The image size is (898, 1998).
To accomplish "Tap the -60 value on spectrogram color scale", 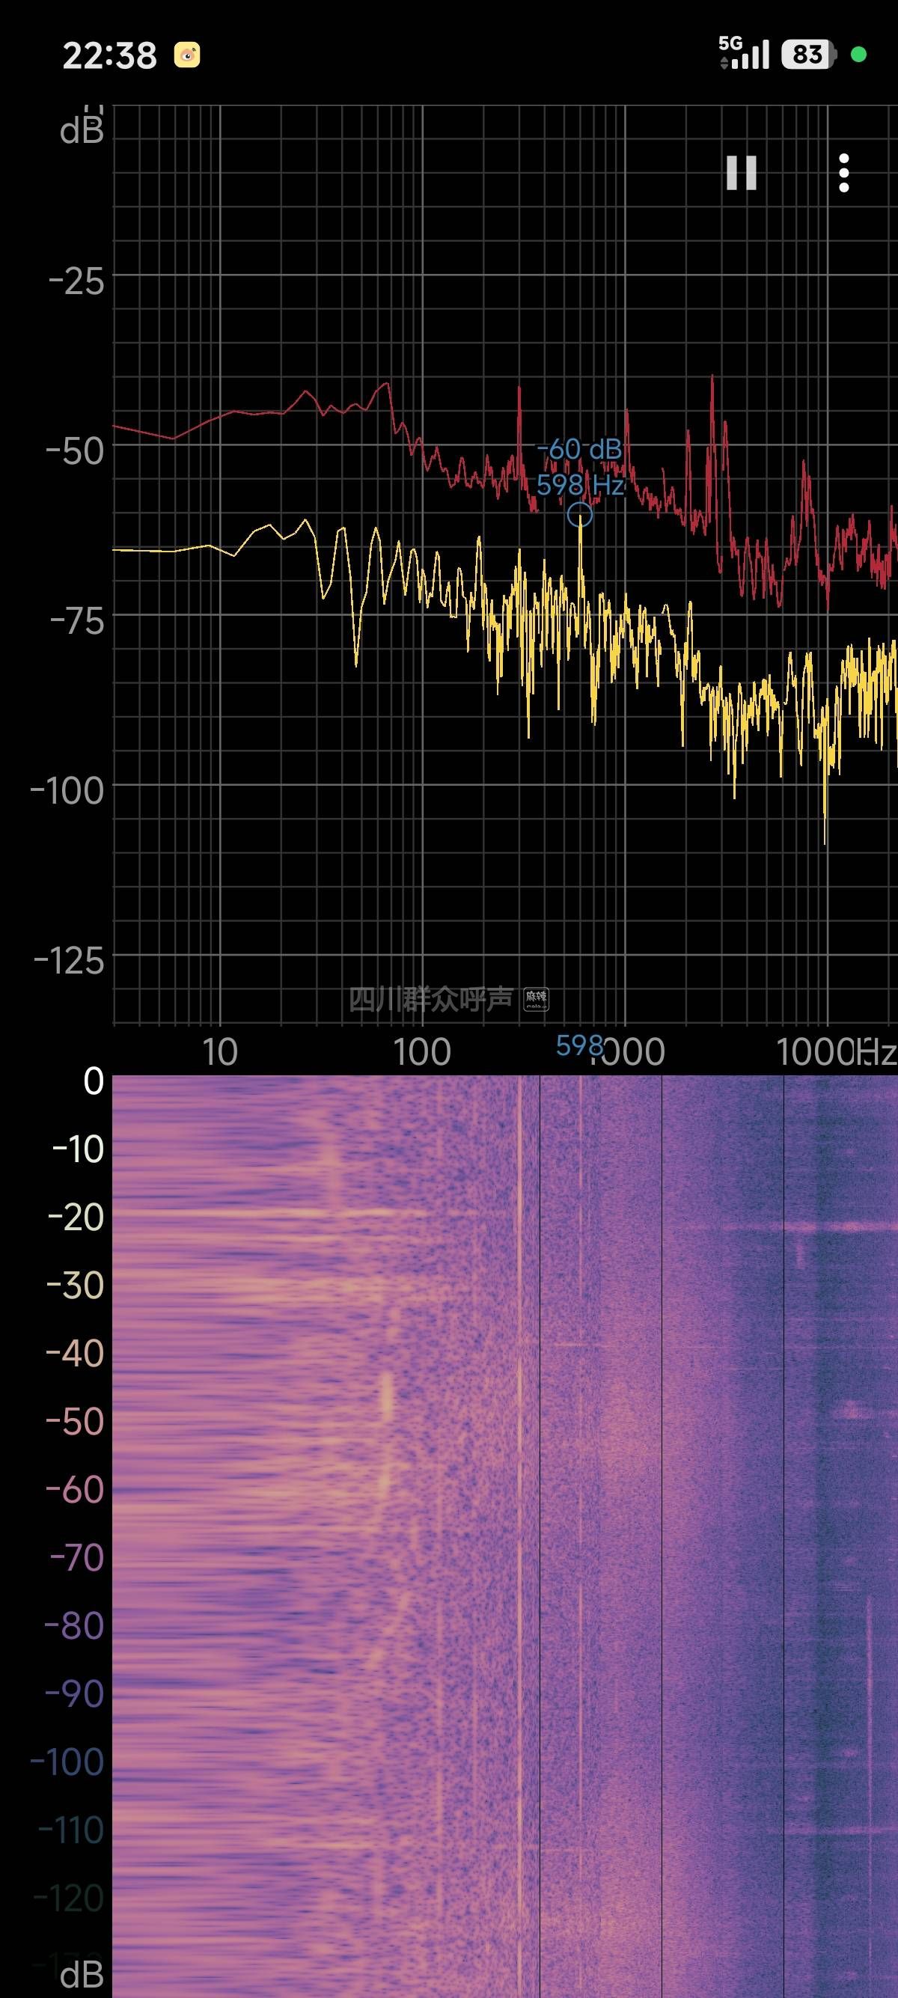I will coord(74,1489).
